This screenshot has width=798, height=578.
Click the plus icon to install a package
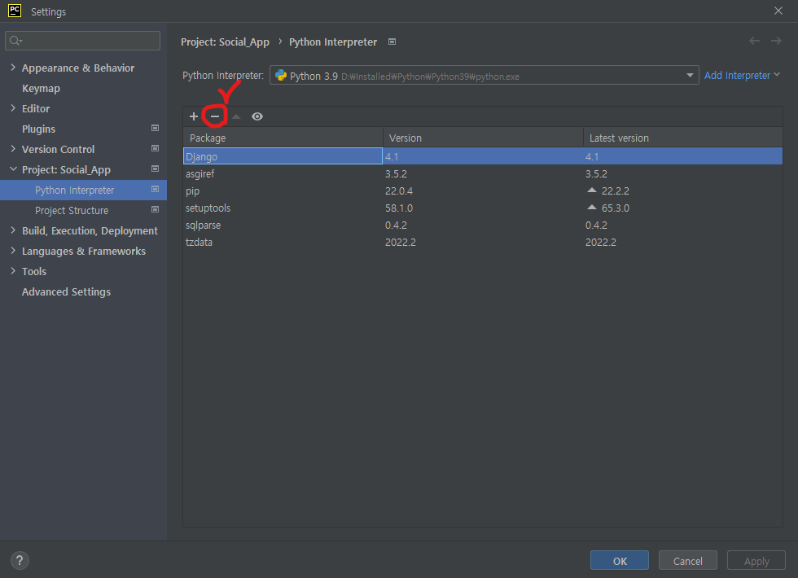point(194,116)
